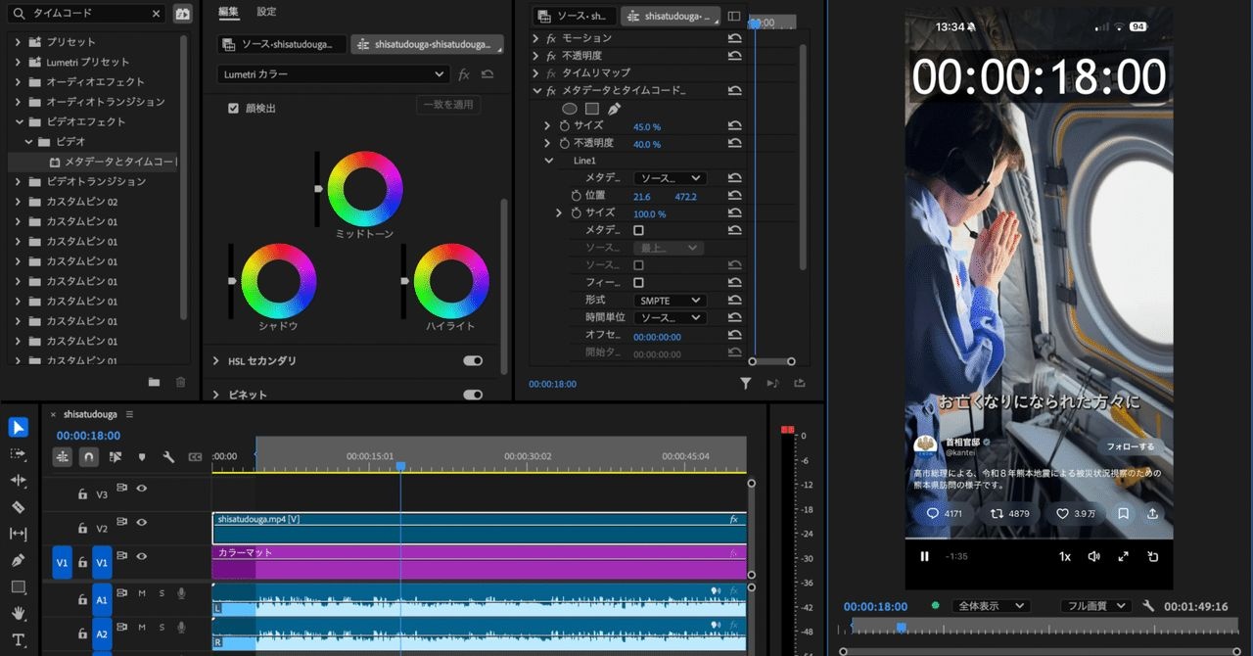Screen dimensions: 1253x656
Task: Open Lumetri カラー effect dropdown
Action: click(x=332, y=74)
